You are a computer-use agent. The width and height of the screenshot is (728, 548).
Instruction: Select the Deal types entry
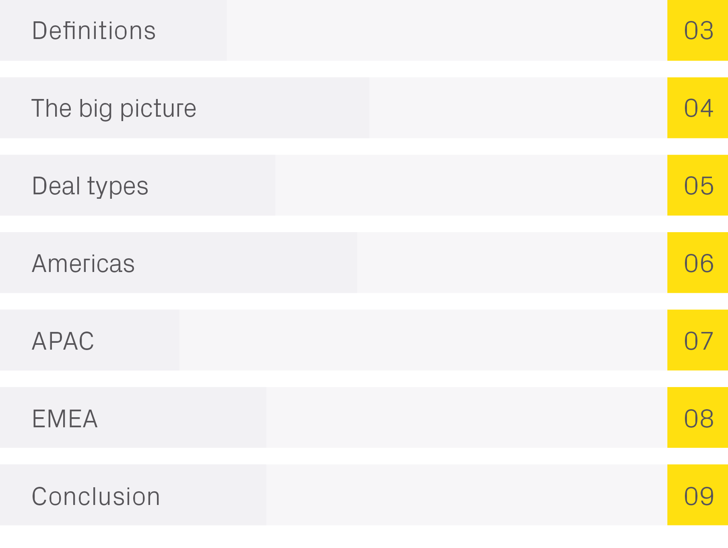[90, 185]
